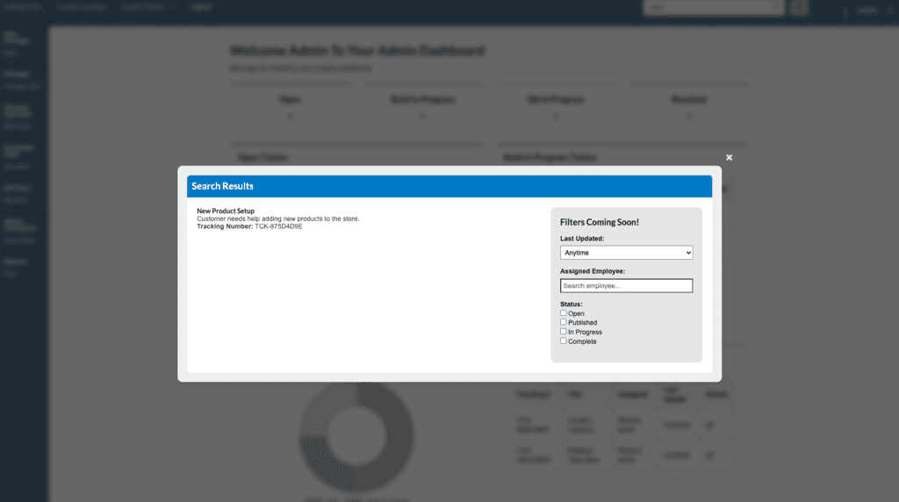
Task: Click the Assigned Employee search field
Action: click(x=626, y=286)
